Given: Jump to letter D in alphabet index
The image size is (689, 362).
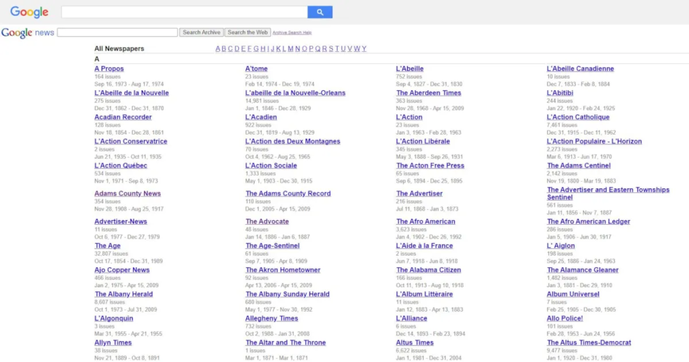Looking at the screenshot, I should click(237, 48).
